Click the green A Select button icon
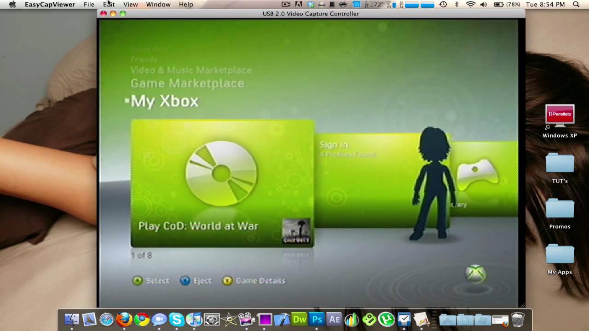The width and height of the screenshot is (589, 331). [x=137, y=280]
